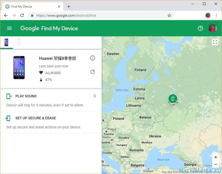Zoom in on the map
Viewport: 222px width, 174px height.
(216, 157)
